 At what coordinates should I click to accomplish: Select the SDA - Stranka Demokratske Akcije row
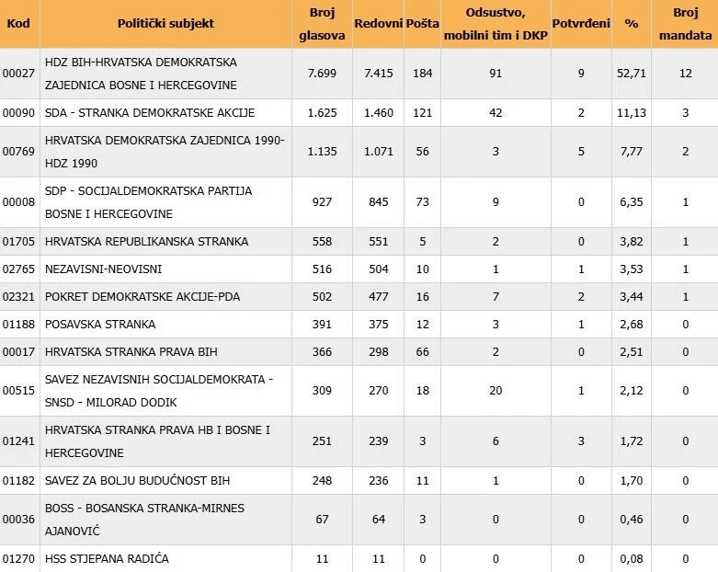tap(359, 113)
